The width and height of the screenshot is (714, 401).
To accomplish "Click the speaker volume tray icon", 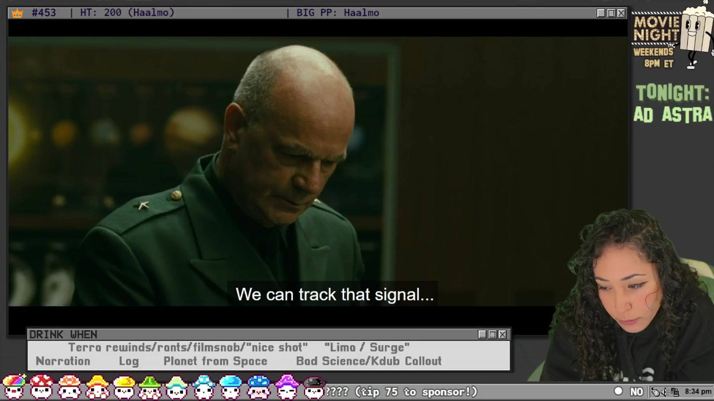I will [x=665, y=392].
